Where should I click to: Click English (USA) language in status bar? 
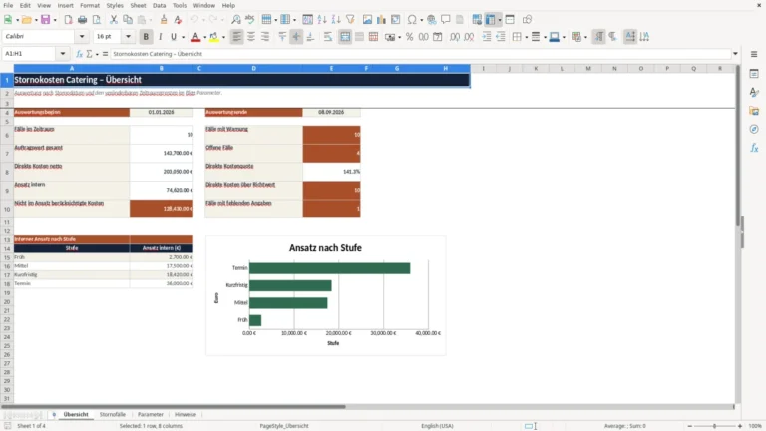click(437, 426)
